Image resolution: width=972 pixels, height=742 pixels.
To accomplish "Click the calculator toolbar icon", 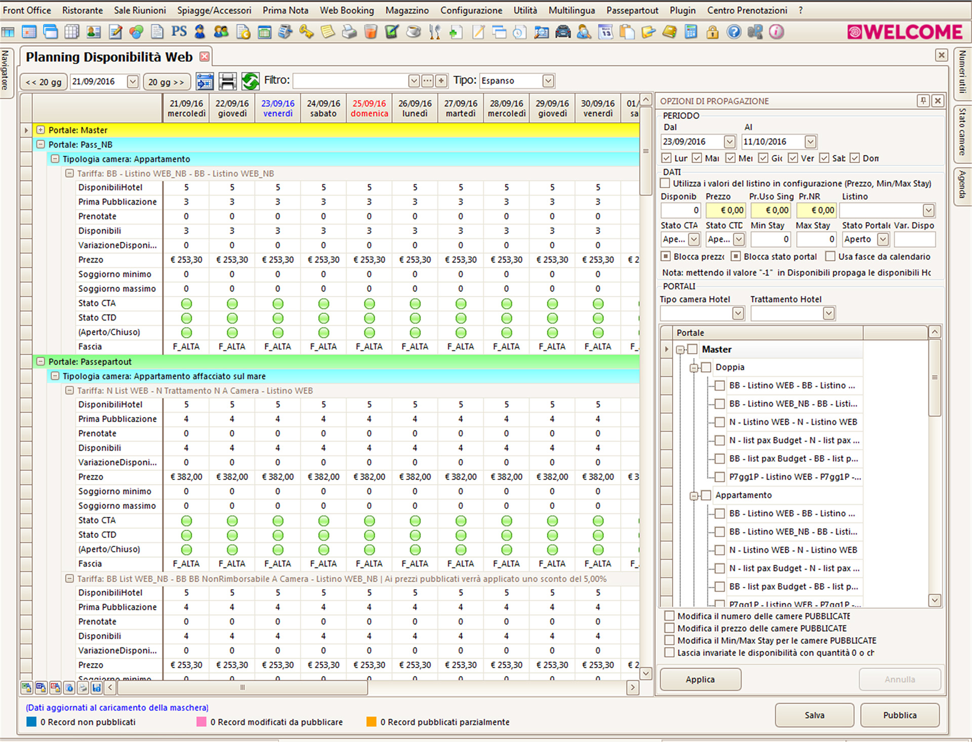I will (691, 32).
